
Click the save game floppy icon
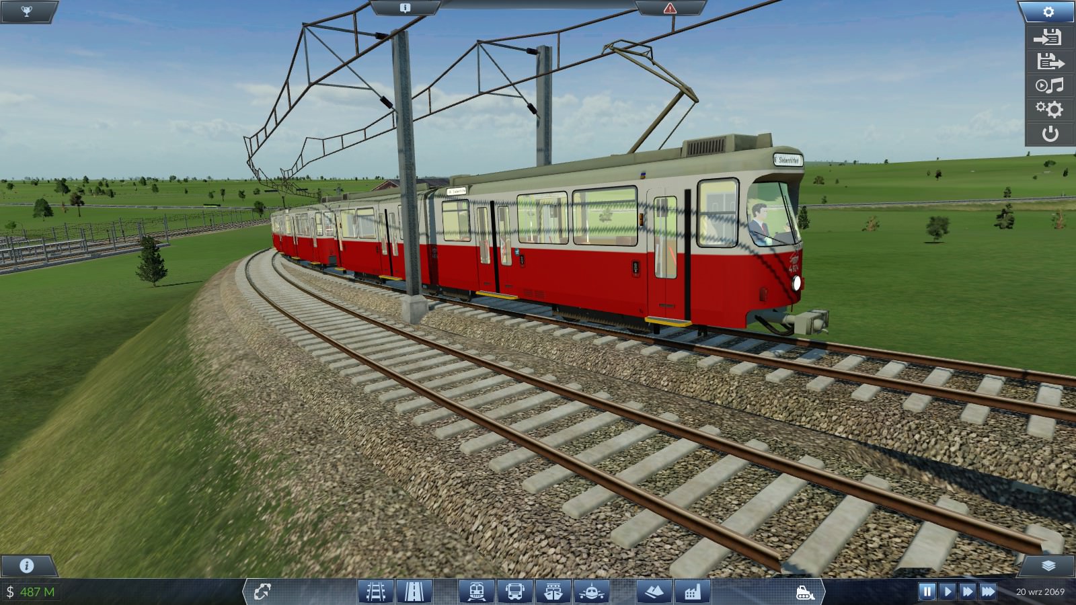(1049, 38)
